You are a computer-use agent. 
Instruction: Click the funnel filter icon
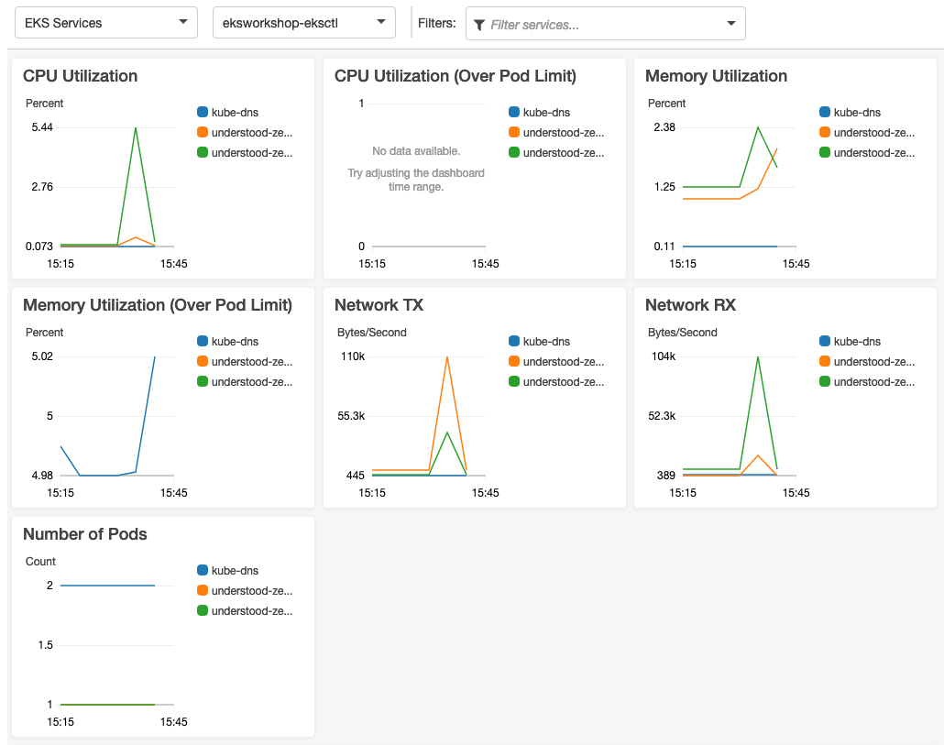[479, 25]
